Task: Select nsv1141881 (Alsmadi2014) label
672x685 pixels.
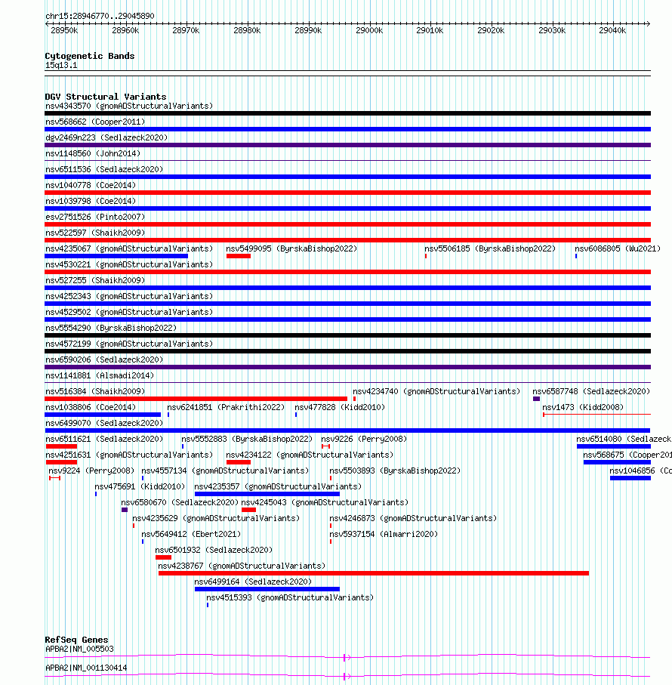Action: coord(100,375)
